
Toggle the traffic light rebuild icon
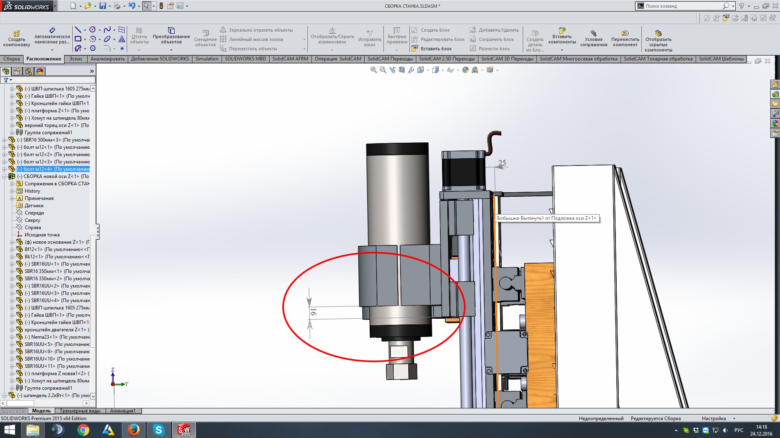[161, 6]
